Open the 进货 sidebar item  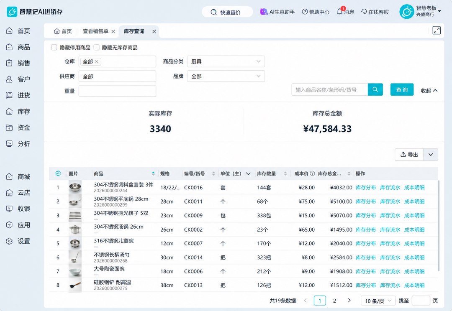[18, 95]
